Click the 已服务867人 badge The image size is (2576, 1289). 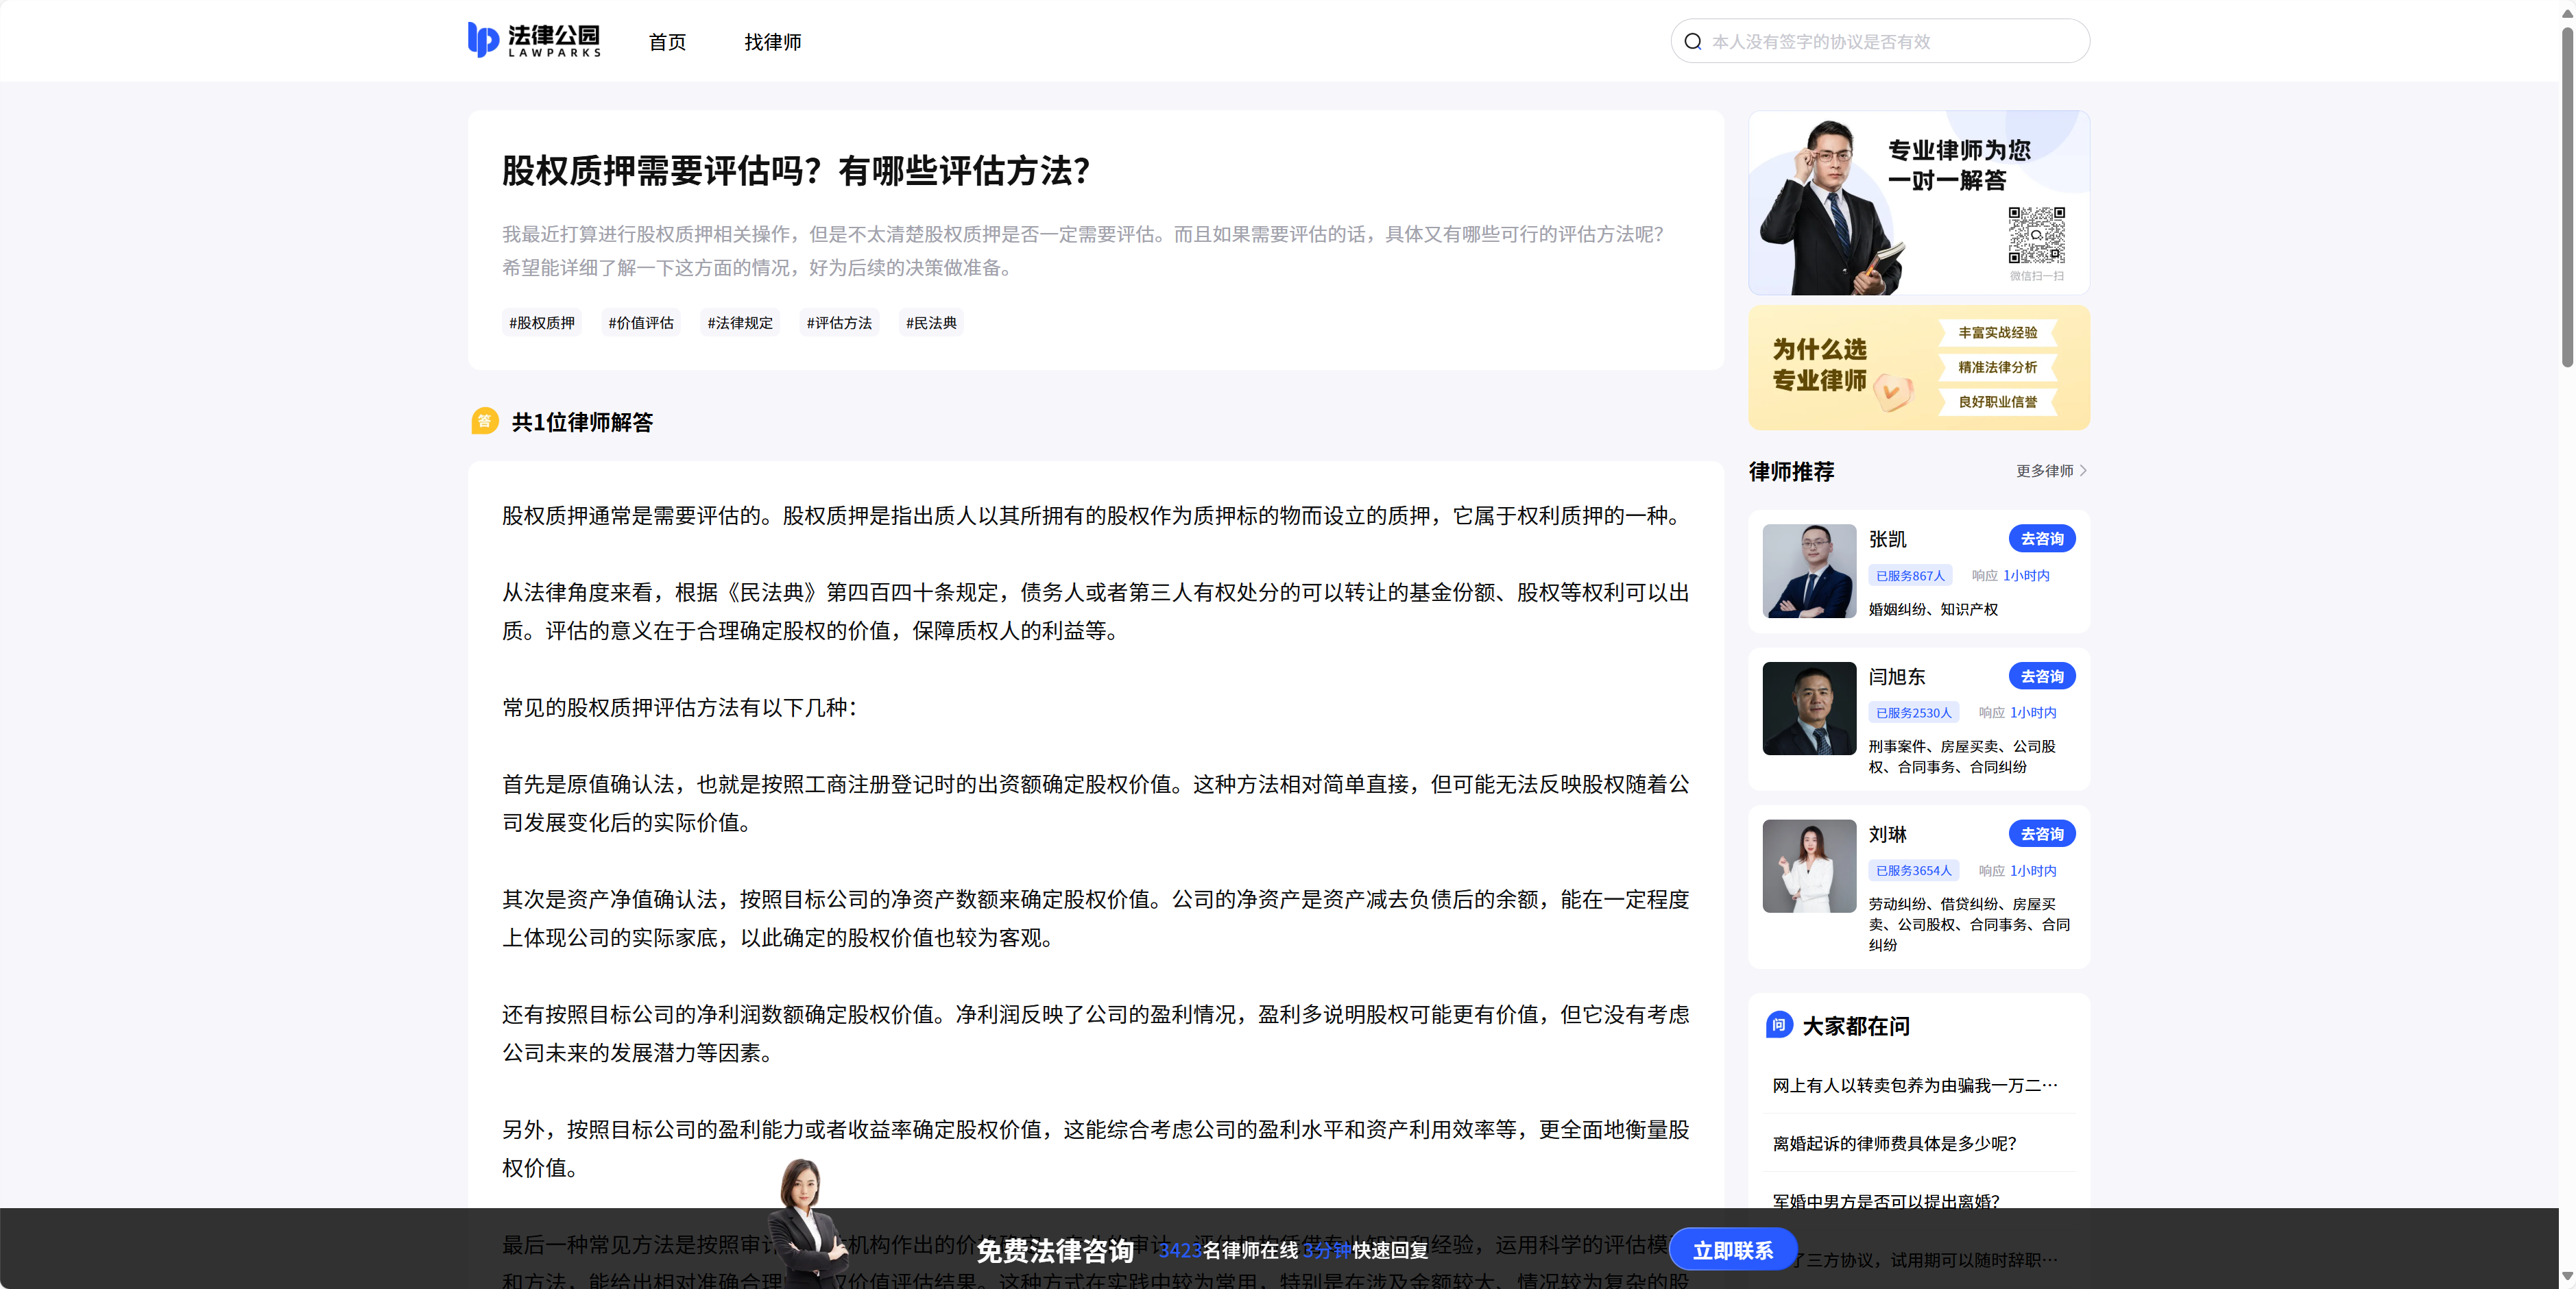(x=1910, y=576)
